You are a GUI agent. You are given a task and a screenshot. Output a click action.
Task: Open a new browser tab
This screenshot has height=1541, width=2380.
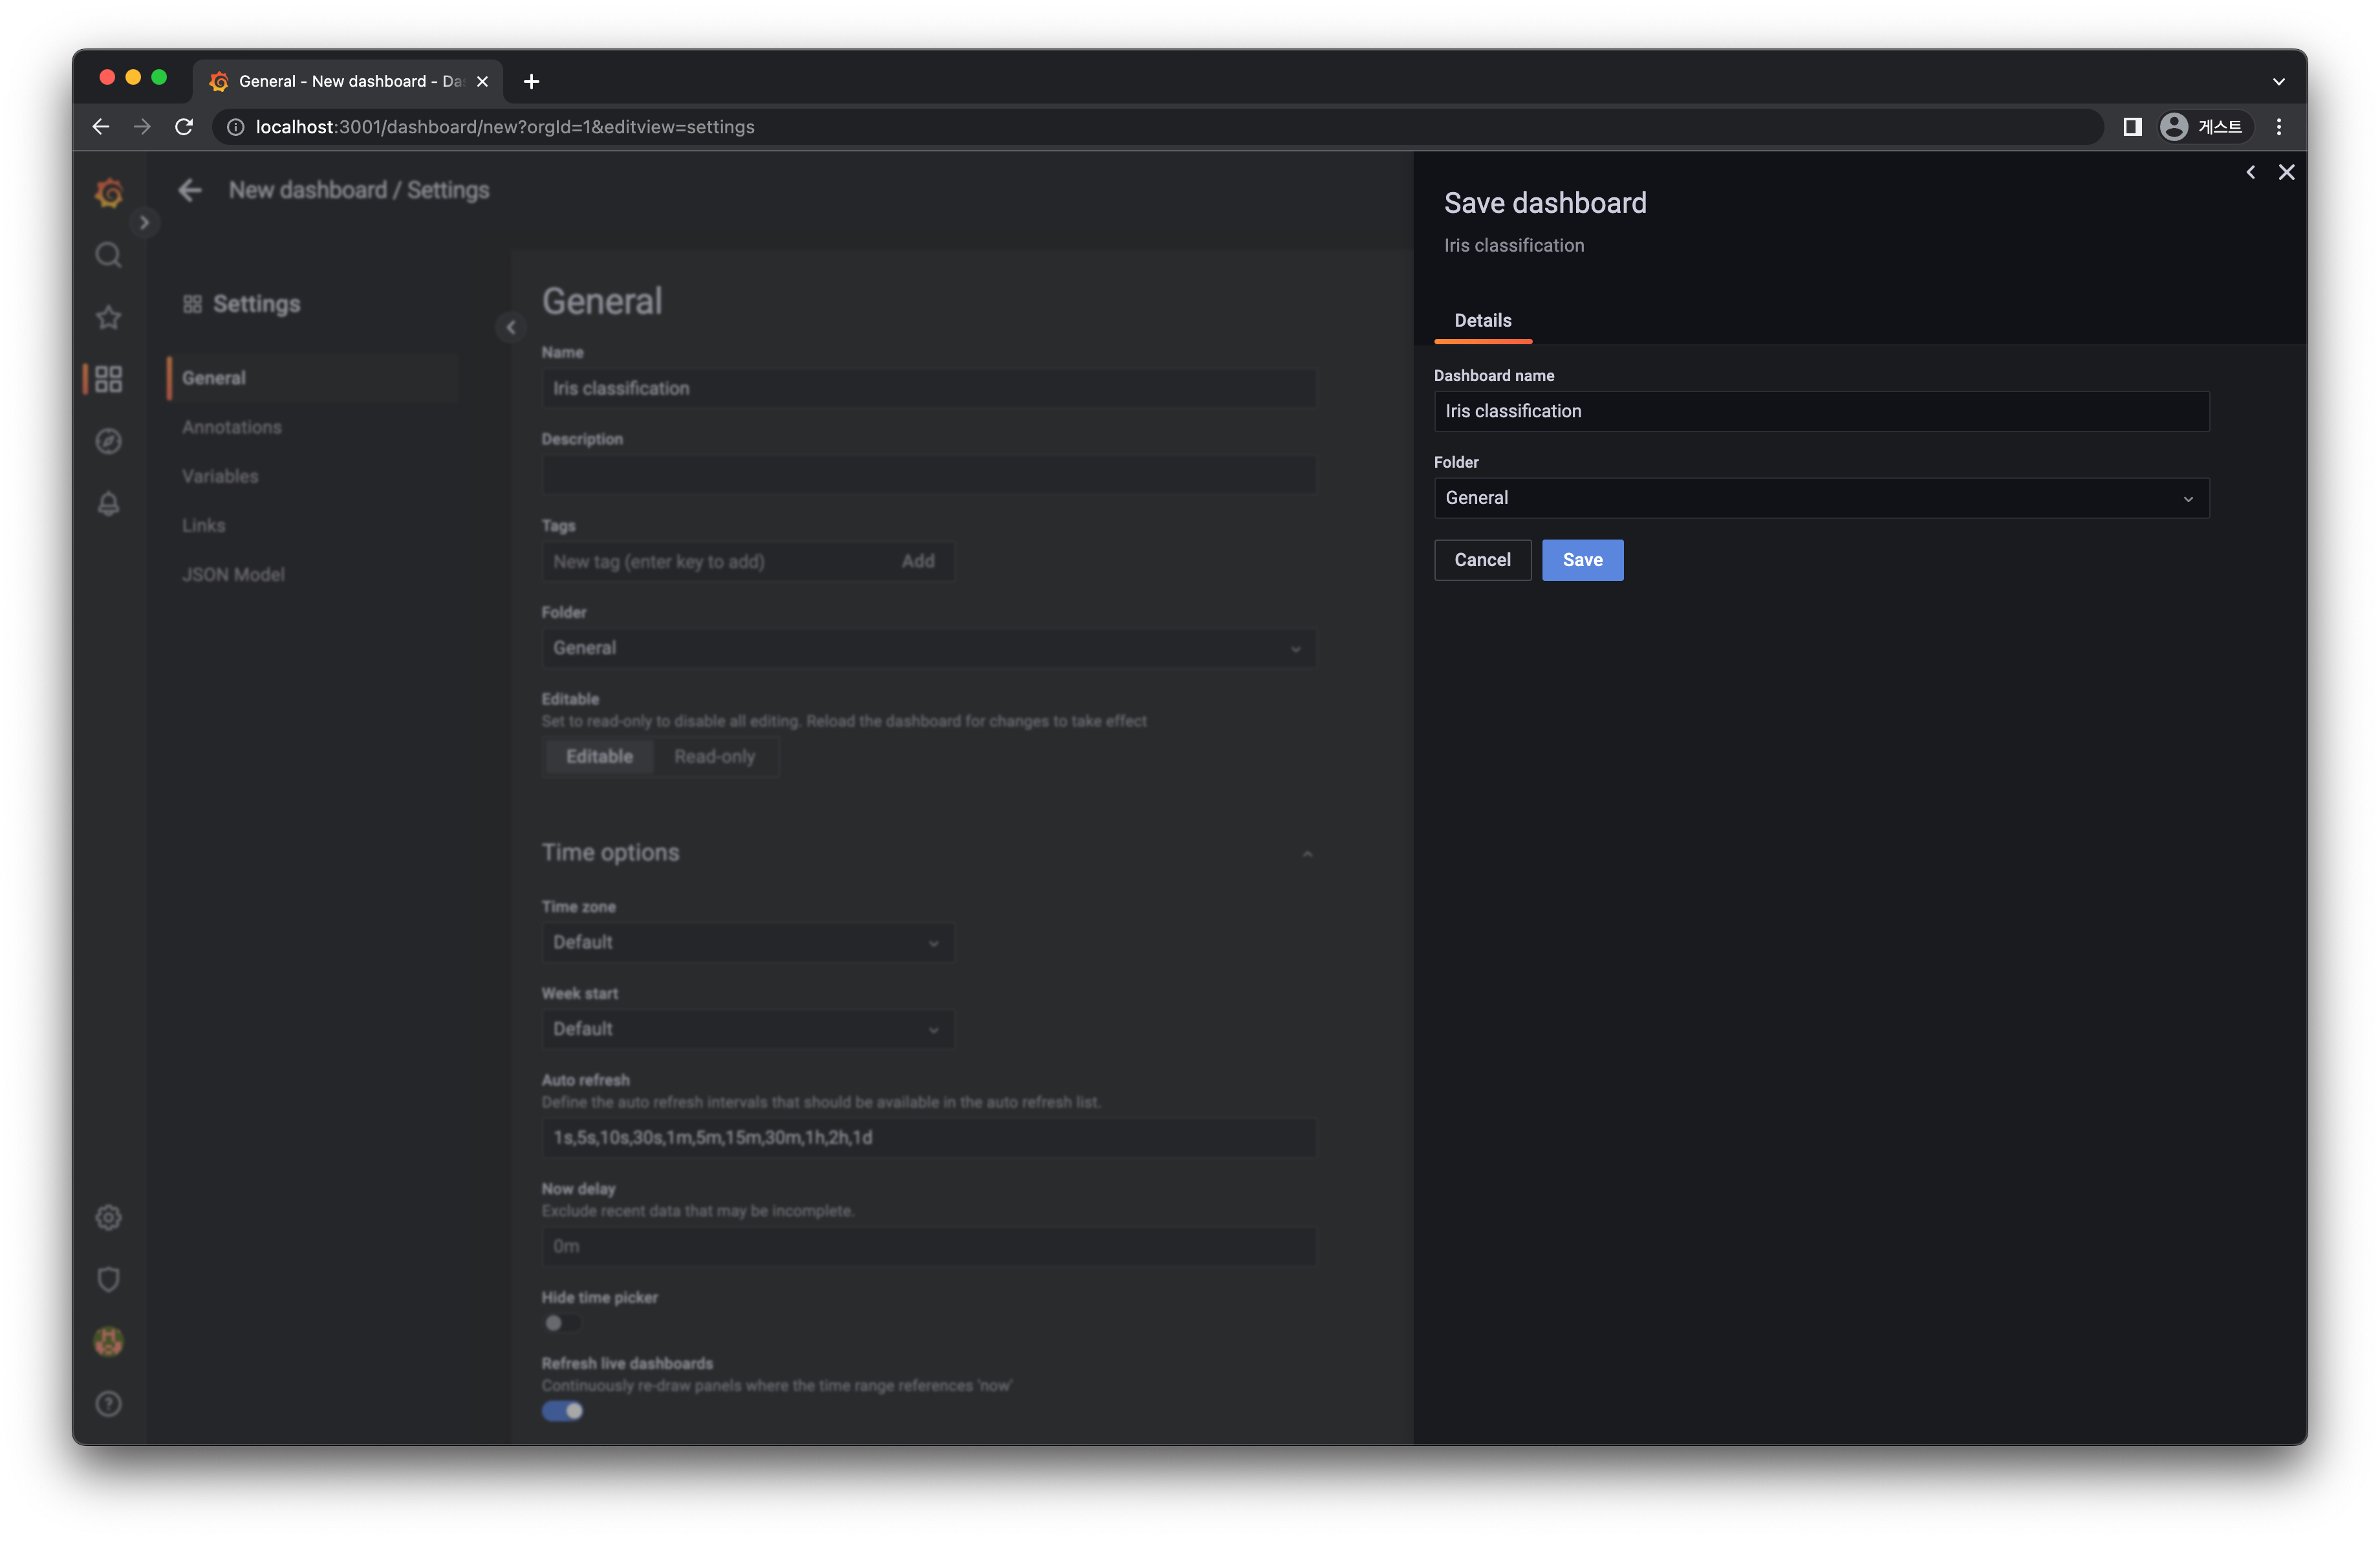(x=531, y=81)
